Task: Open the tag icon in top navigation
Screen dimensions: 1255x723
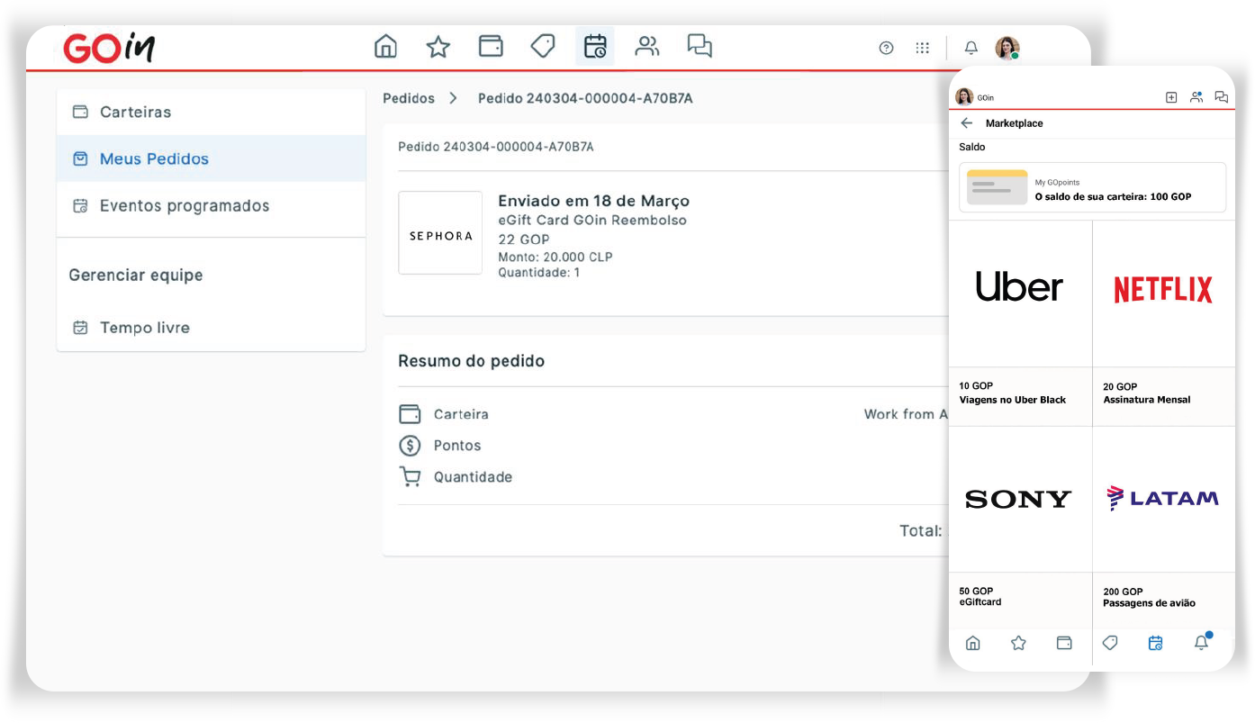Action: pyautogui.click(x=543, y=46)
